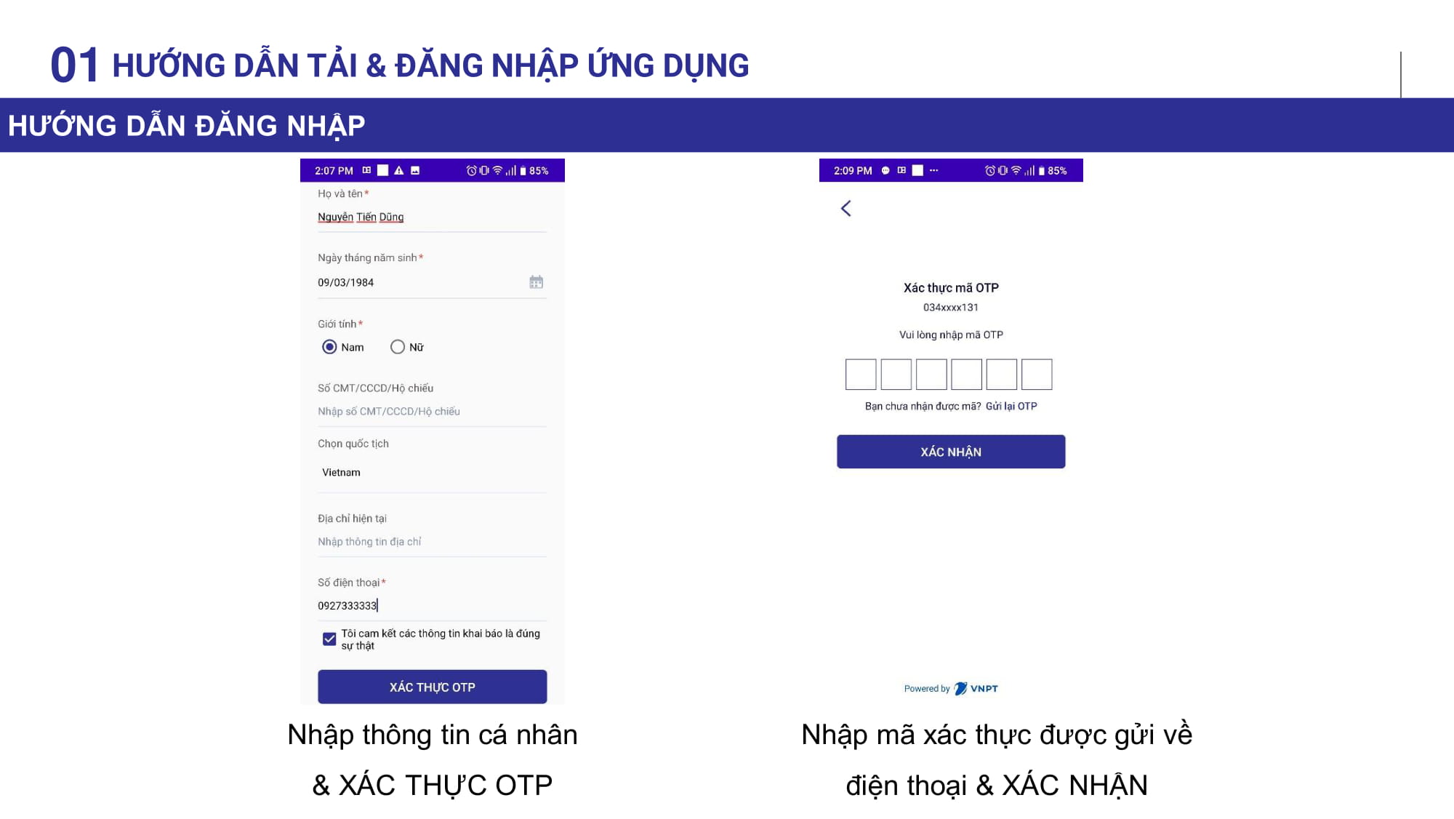Image resolution: width=1454 pixels, height=819 pixels.
Task: Select the Nữ gender radio button
Action: (398, 347)
